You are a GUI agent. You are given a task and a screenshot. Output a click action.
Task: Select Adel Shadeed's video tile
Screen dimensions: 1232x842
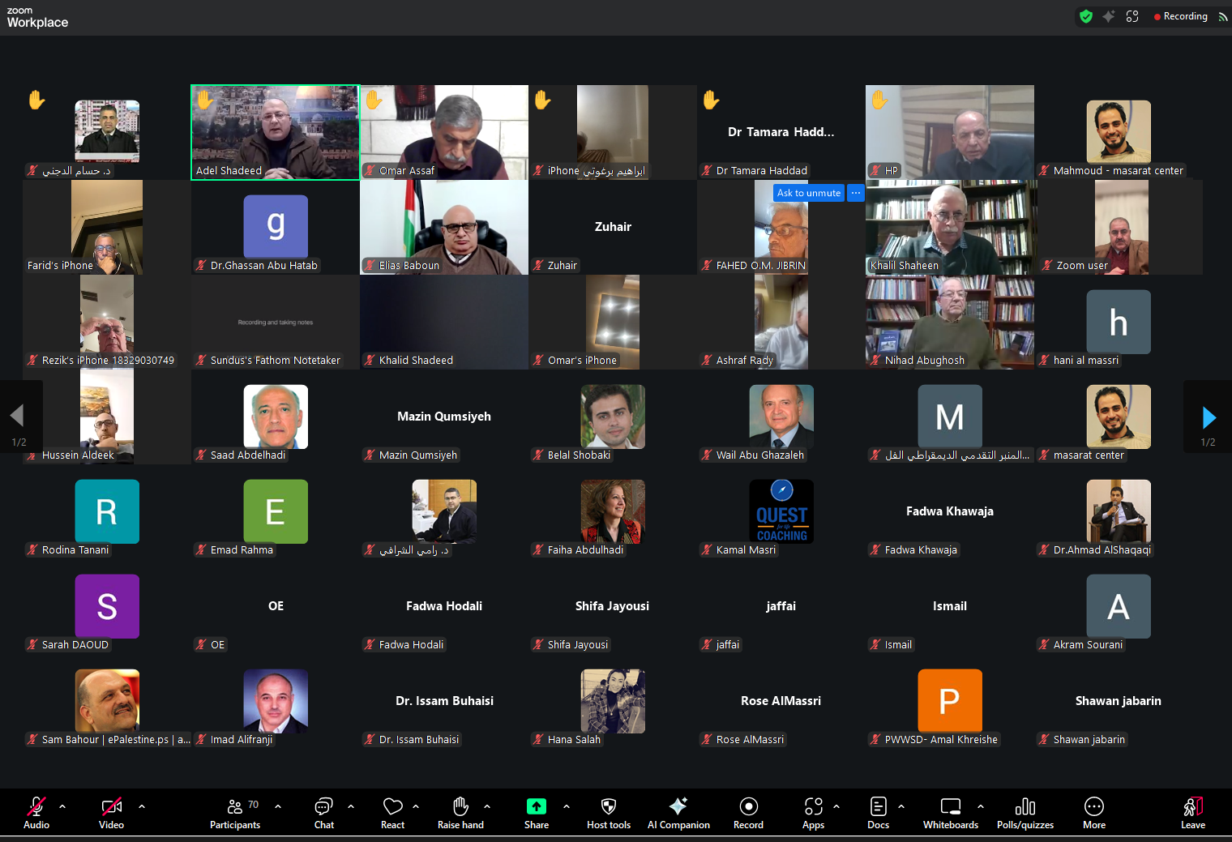pyautogui.click(x=276, y=130)
